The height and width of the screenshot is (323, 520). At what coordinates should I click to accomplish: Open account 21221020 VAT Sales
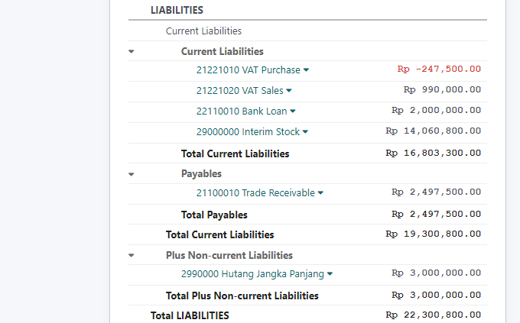[x=239, y=91]
